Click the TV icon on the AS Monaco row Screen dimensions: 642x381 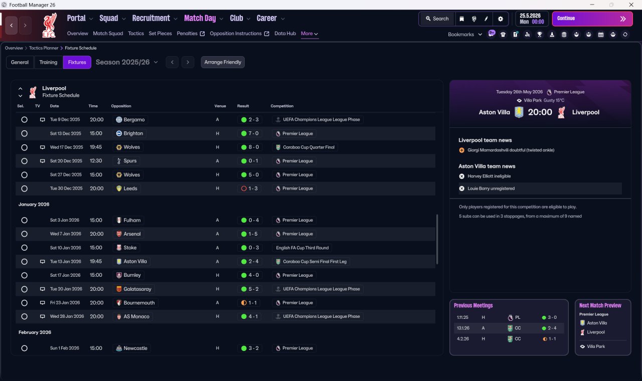point(43,317)
